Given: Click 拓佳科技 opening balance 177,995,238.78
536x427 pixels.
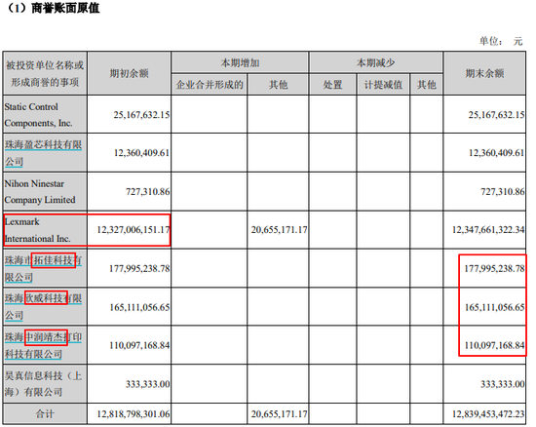Looking at the screenshot, I should click(139, 268).
